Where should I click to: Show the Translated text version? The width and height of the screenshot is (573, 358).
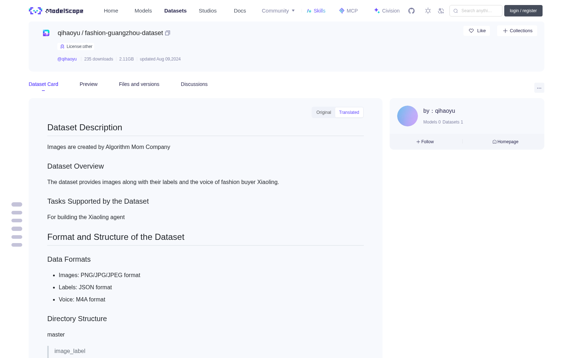click(349, 112)
